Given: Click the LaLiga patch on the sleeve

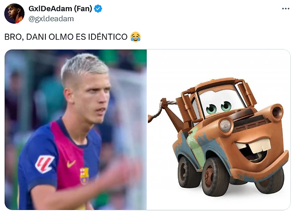Looking at the screenshot, I should pos(44,164).
